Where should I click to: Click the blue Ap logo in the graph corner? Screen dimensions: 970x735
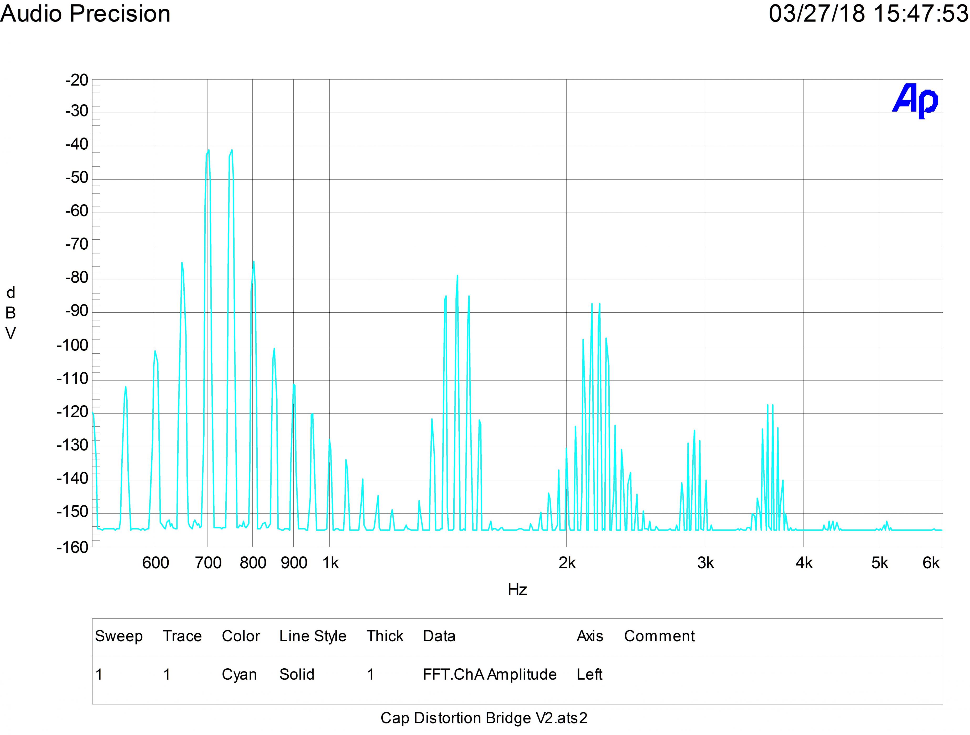click(915, 101)
